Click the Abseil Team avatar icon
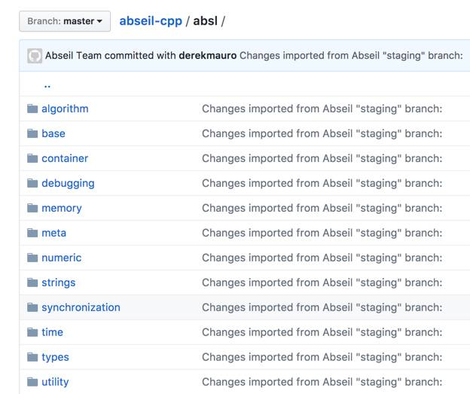Image resolution: width=470 pixels, height=394 pixels. pyautogui.click(x=35, y=56)
